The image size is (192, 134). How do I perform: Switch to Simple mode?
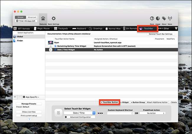tap(20, 17)
